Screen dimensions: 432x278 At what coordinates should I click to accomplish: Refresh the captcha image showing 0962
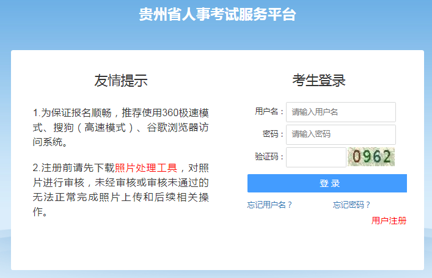pyautogui.click(x=371, y=157)
